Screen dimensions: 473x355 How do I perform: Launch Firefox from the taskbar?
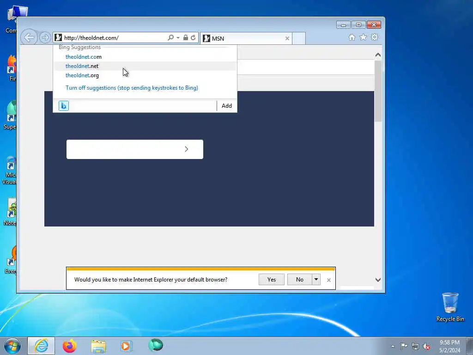70,346
